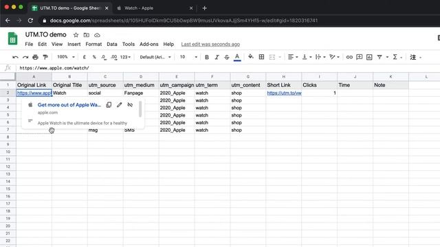Toggle italic formatting
Viewport: 440px width, 247px height.
(x=217, y=57)
